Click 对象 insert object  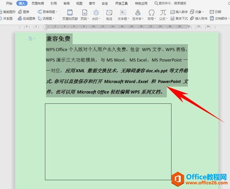195,12
